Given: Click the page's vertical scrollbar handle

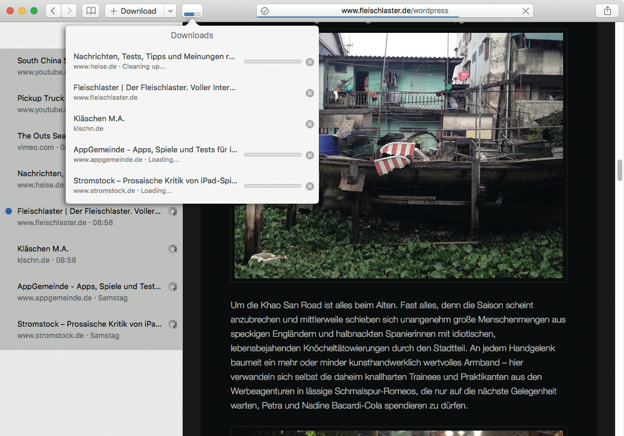Looking at the screenshot, I should tap(619, 170).
